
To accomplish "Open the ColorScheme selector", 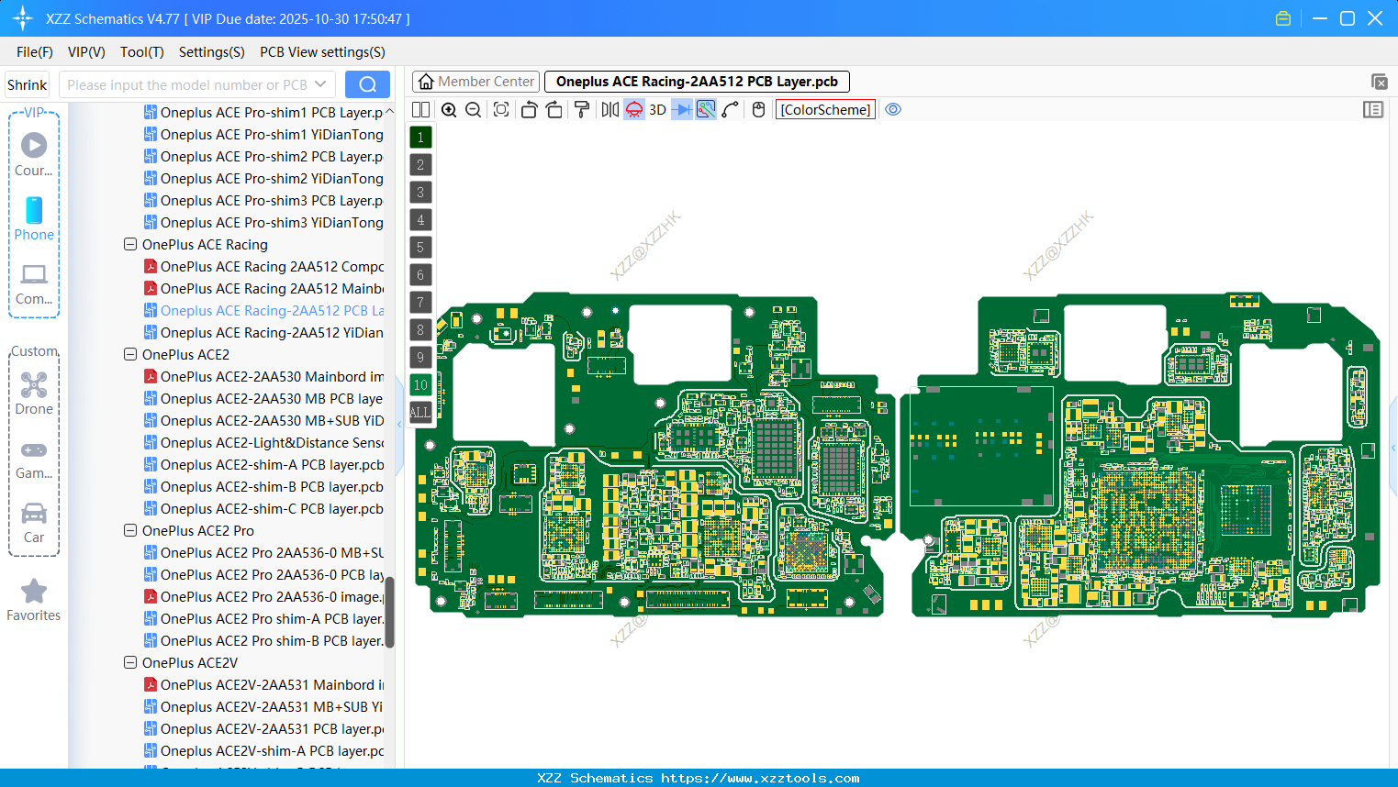I will 824,109.
